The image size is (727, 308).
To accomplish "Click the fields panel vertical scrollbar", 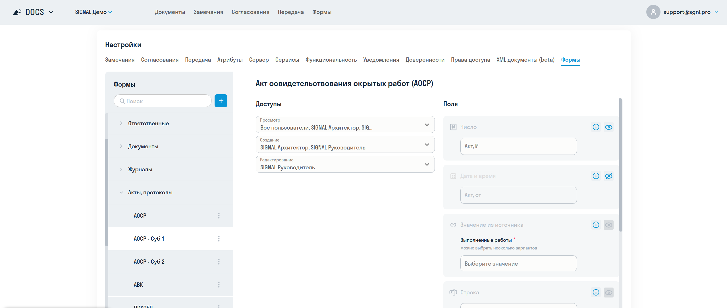I will coord(621,165).
